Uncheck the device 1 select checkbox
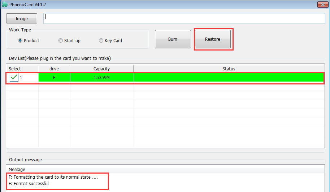This screenshot has height=192, width=330. click(x=14, y=77)
